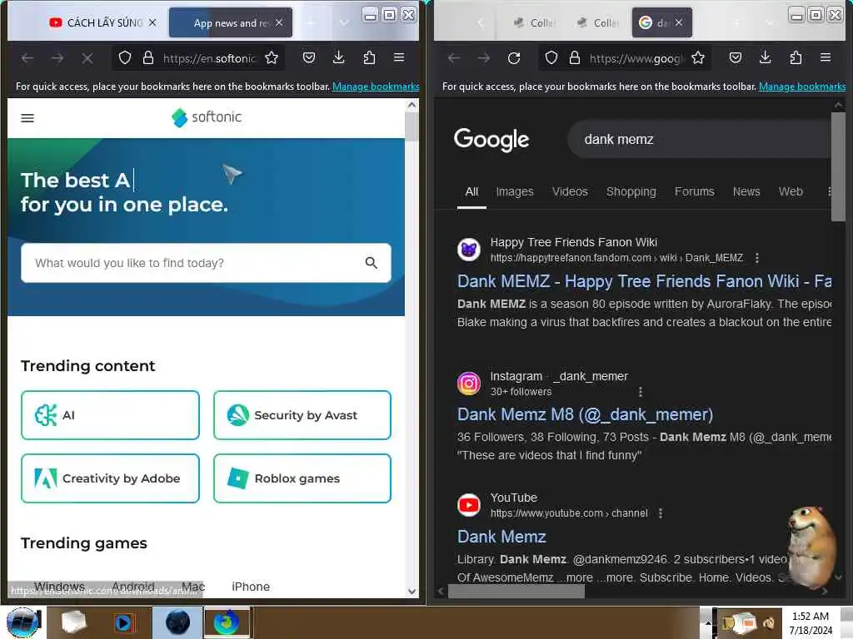853x639 pixels.
Task: Open the AI trending content card
Action: click(111, 415)
